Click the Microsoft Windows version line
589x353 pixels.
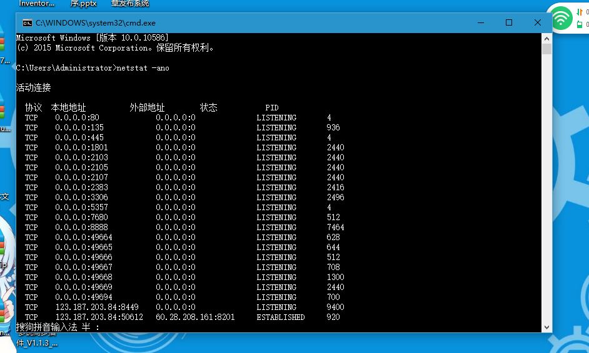(x=93, y=38)
